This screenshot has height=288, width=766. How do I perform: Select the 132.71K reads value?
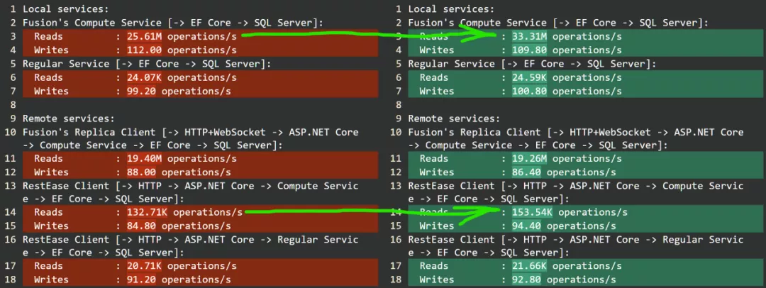coord(147,213)
